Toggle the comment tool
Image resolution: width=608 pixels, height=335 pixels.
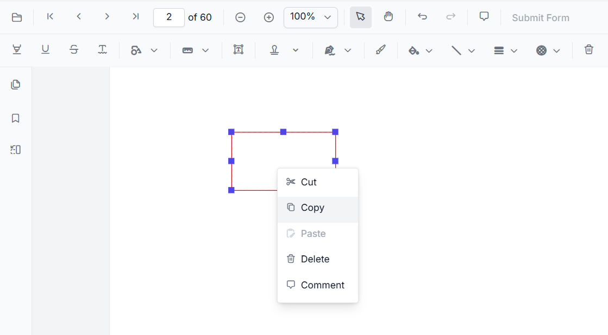pos(484,16)
